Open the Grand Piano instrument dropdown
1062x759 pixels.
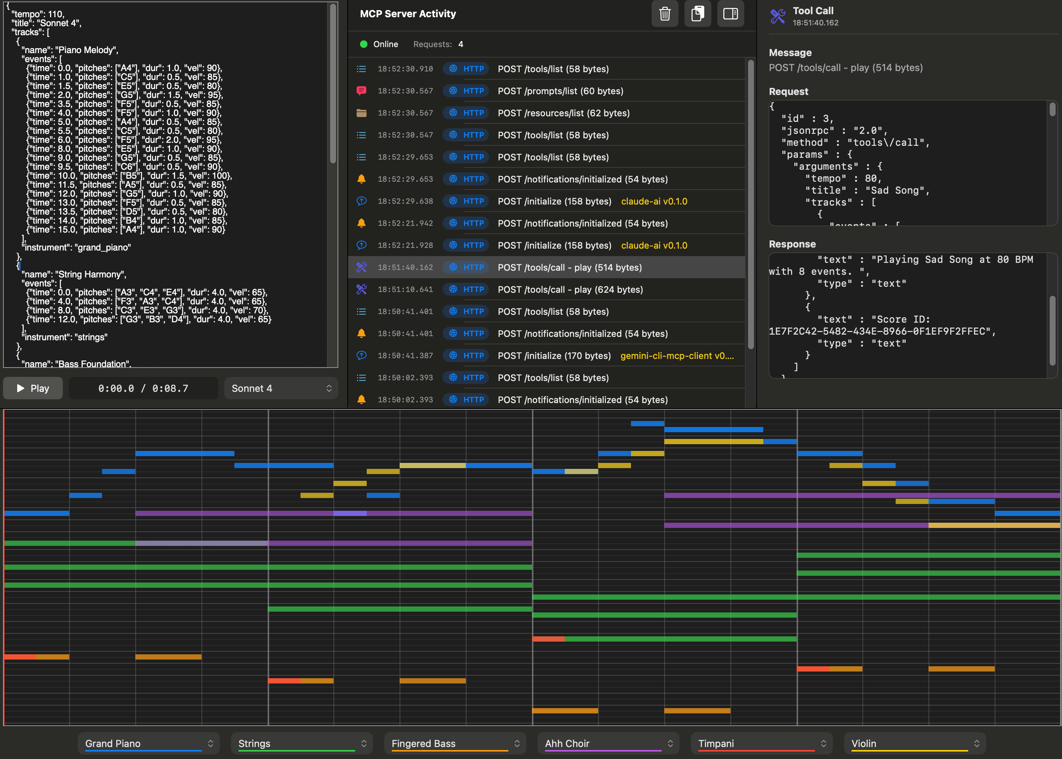click(x=148, y=743)
